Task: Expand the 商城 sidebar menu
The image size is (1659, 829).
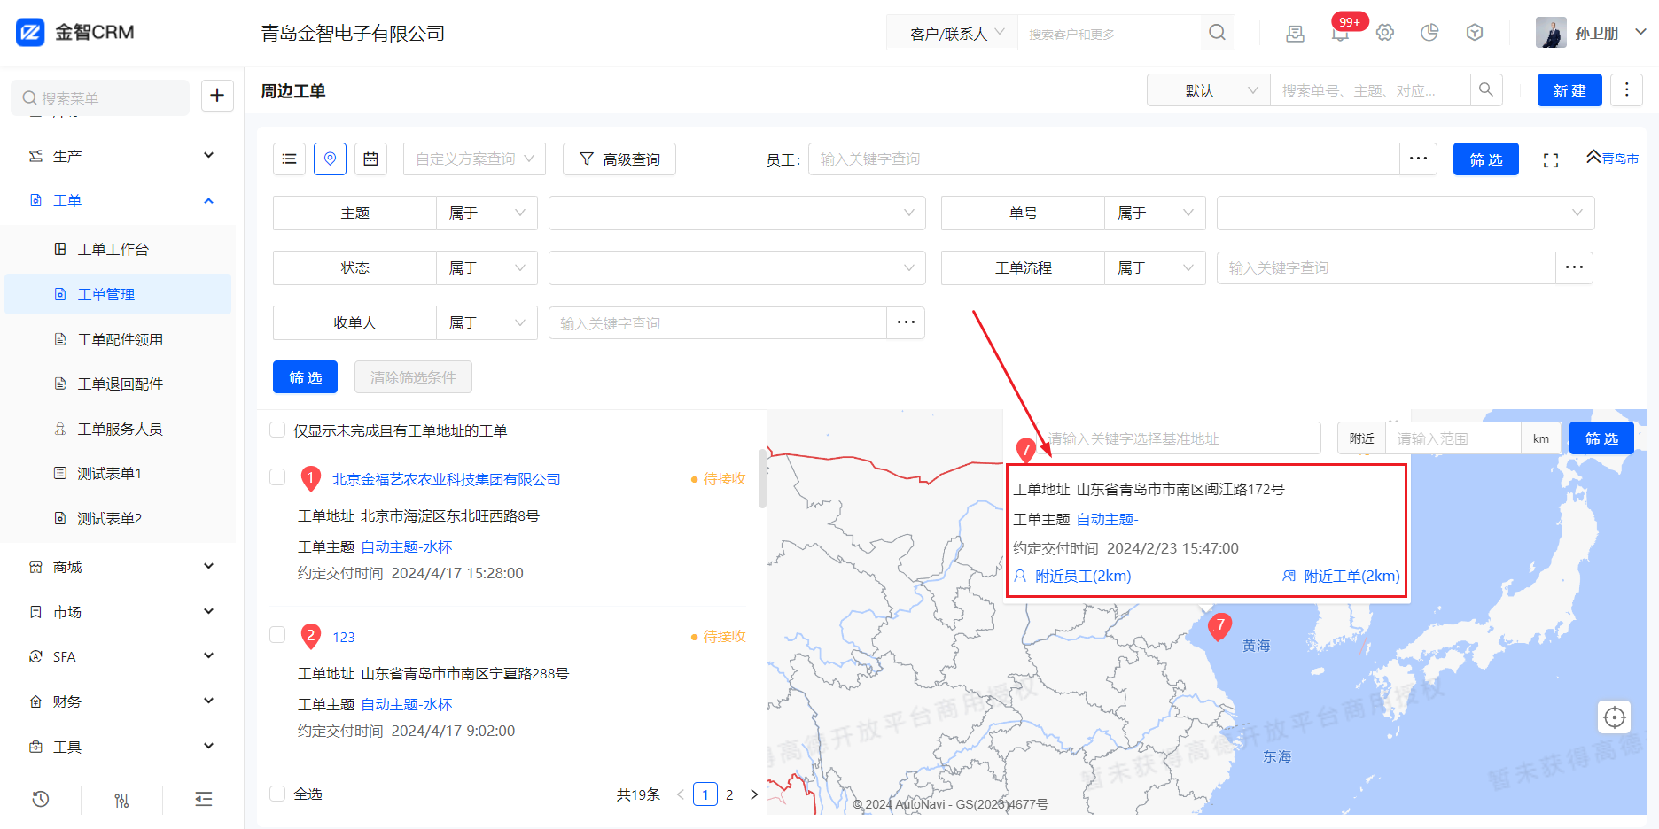Action: (120, 567)
